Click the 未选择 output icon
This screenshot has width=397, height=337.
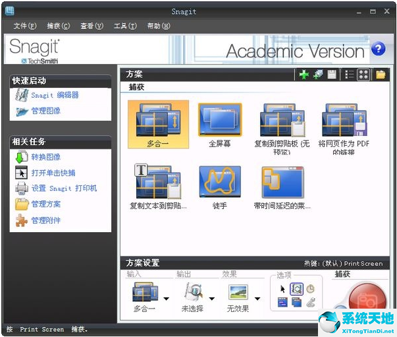(193, 291)
